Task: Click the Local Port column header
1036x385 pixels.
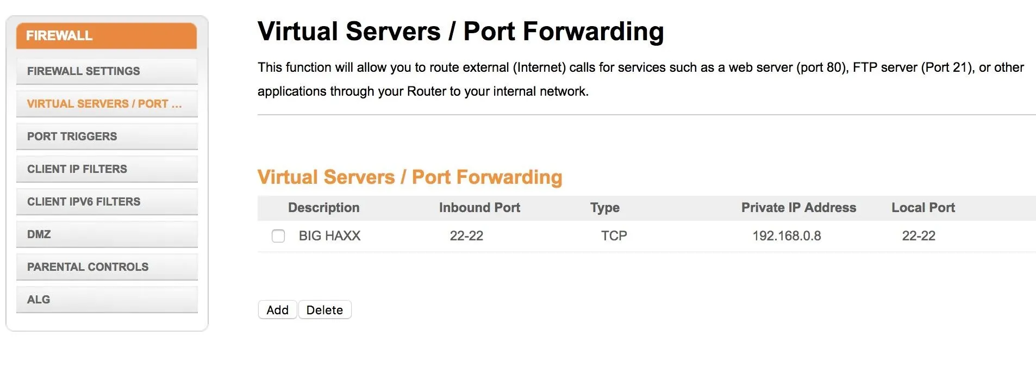Action: point(923,208)
